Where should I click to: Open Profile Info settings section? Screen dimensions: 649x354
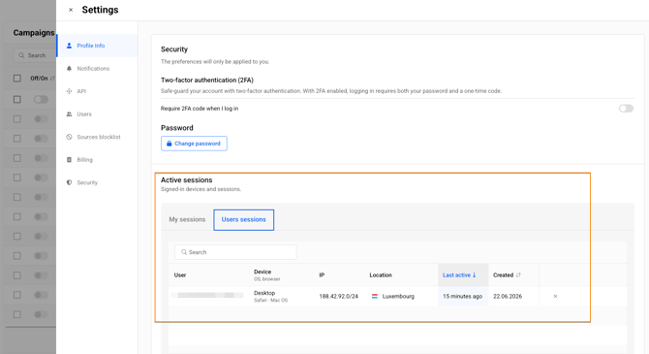coord(97,46)
